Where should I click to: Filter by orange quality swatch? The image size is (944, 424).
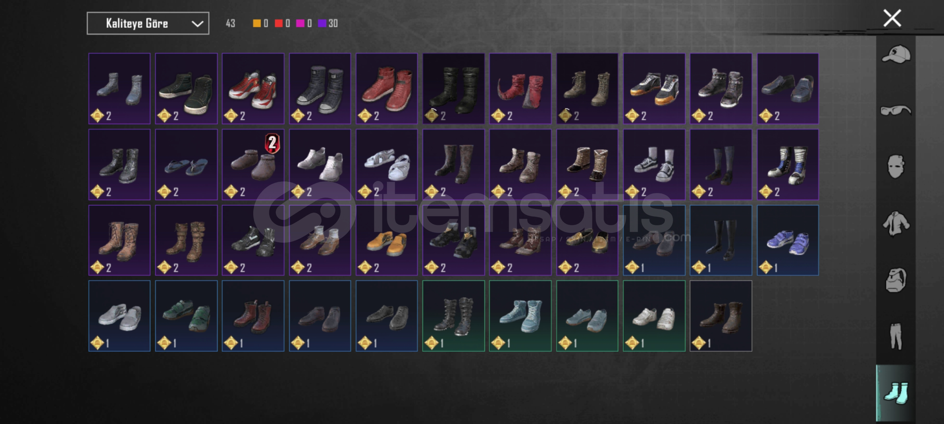click(257, 24)
